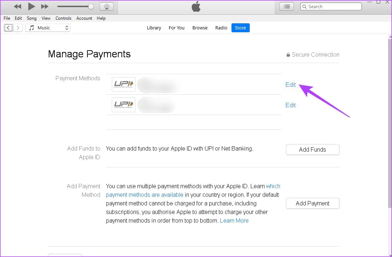Go forward with the right arrow button
This screenshot has height=257, width=392.
click(x=18, y=28)
